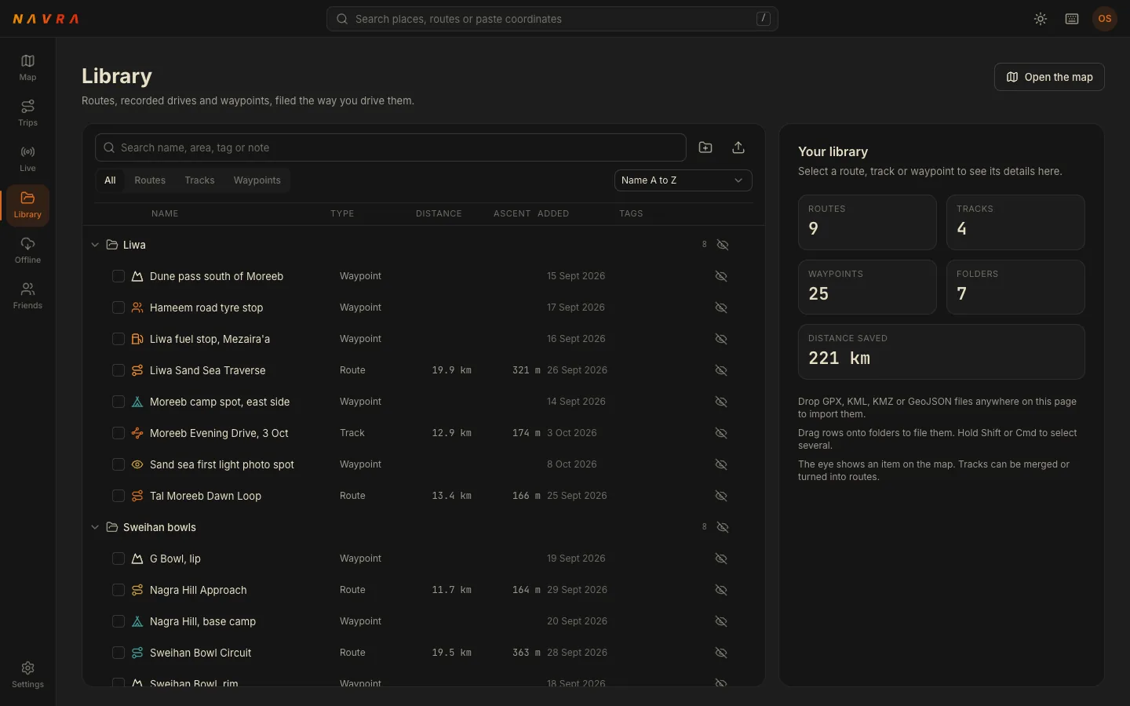Open the Live tracking sidebar item

click(27, 158)
